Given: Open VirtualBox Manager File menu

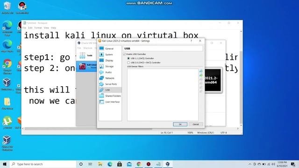Looking at the screenshot, I should point(79,48).
